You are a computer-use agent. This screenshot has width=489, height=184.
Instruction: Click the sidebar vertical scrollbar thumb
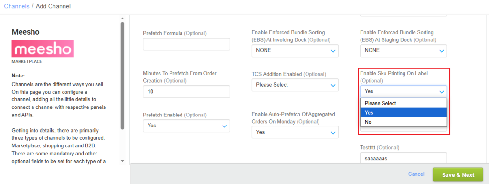122,76
